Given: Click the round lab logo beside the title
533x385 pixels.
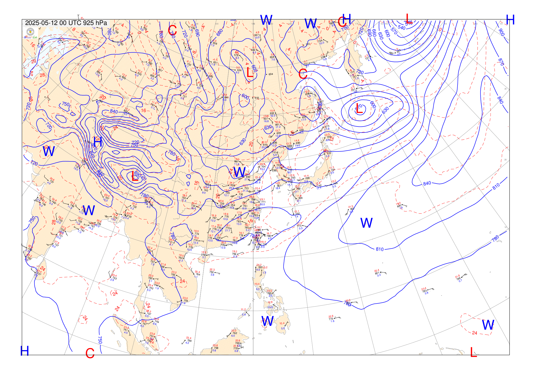Looking at the screenshot, I should (x=30, y=32).
